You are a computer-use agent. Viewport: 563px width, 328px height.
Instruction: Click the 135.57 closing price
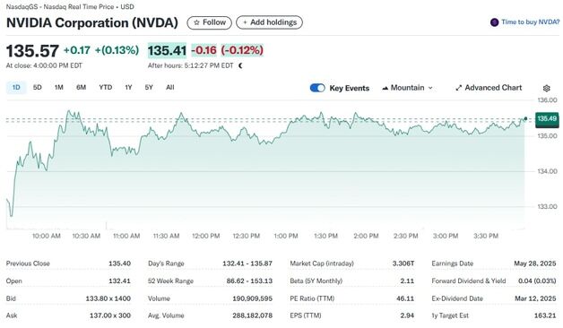(32, 50)
